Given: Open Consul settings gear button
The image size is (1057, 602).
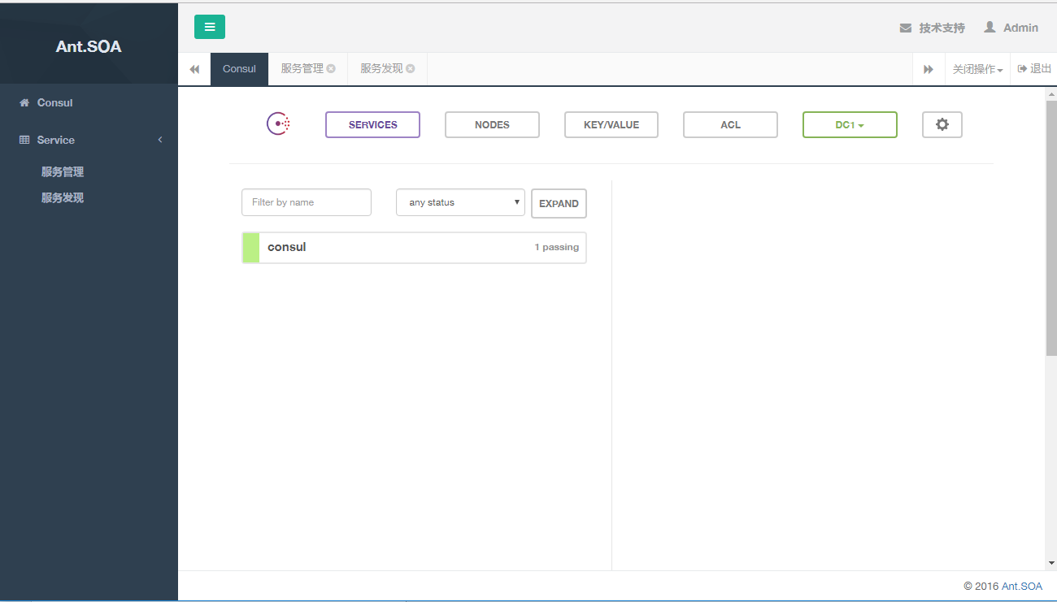Looking at the screenshot, I should pos(942,124).
